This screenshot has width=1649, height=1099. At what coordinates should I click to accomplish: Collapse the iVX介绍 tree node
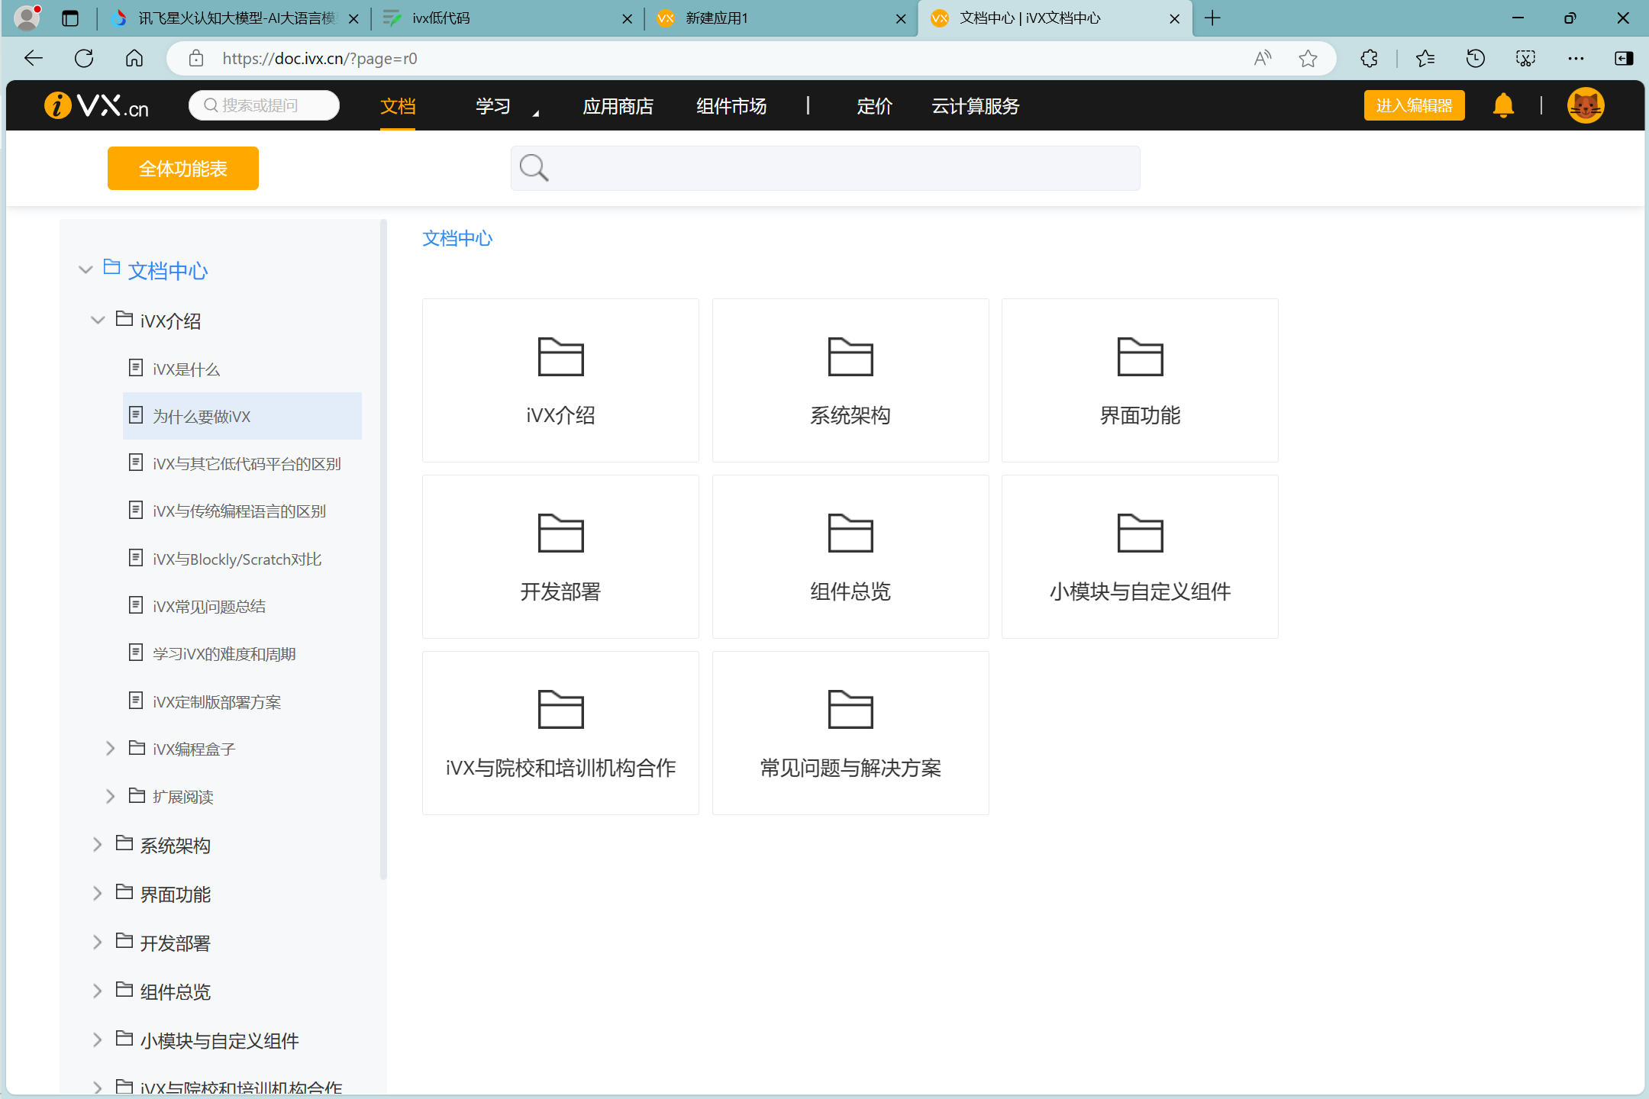[x=98, y=320]
